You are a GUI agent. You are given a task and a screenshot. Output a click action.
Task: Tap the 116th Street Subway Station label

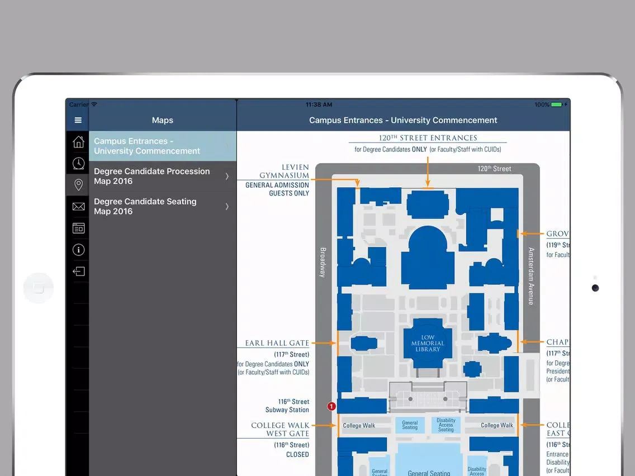(x=287, y=406)
